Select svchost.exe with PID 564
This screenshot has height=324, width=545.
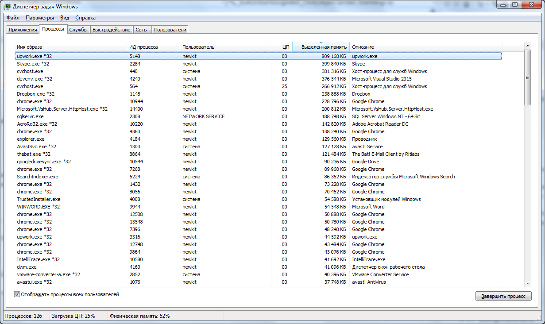(258, 86)
